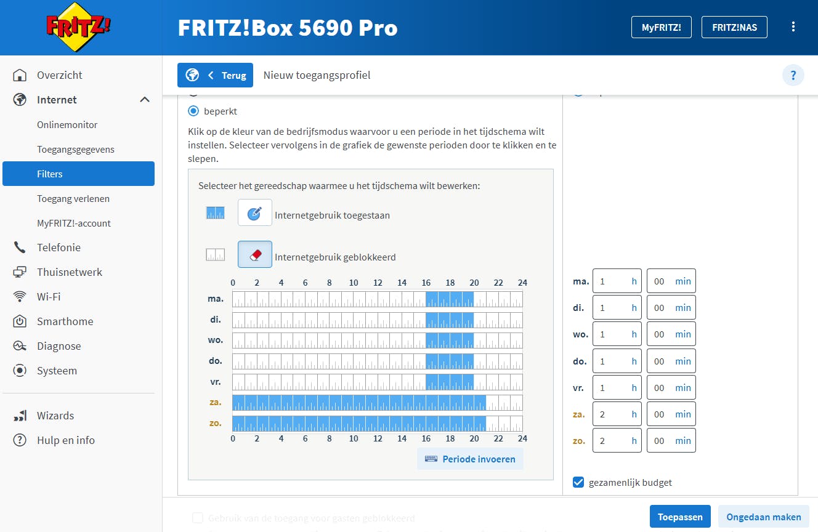The height and width of the screenshot is (532, 818).
Task: Click the Tuesday (di.) hours input field
Action: 617,308
